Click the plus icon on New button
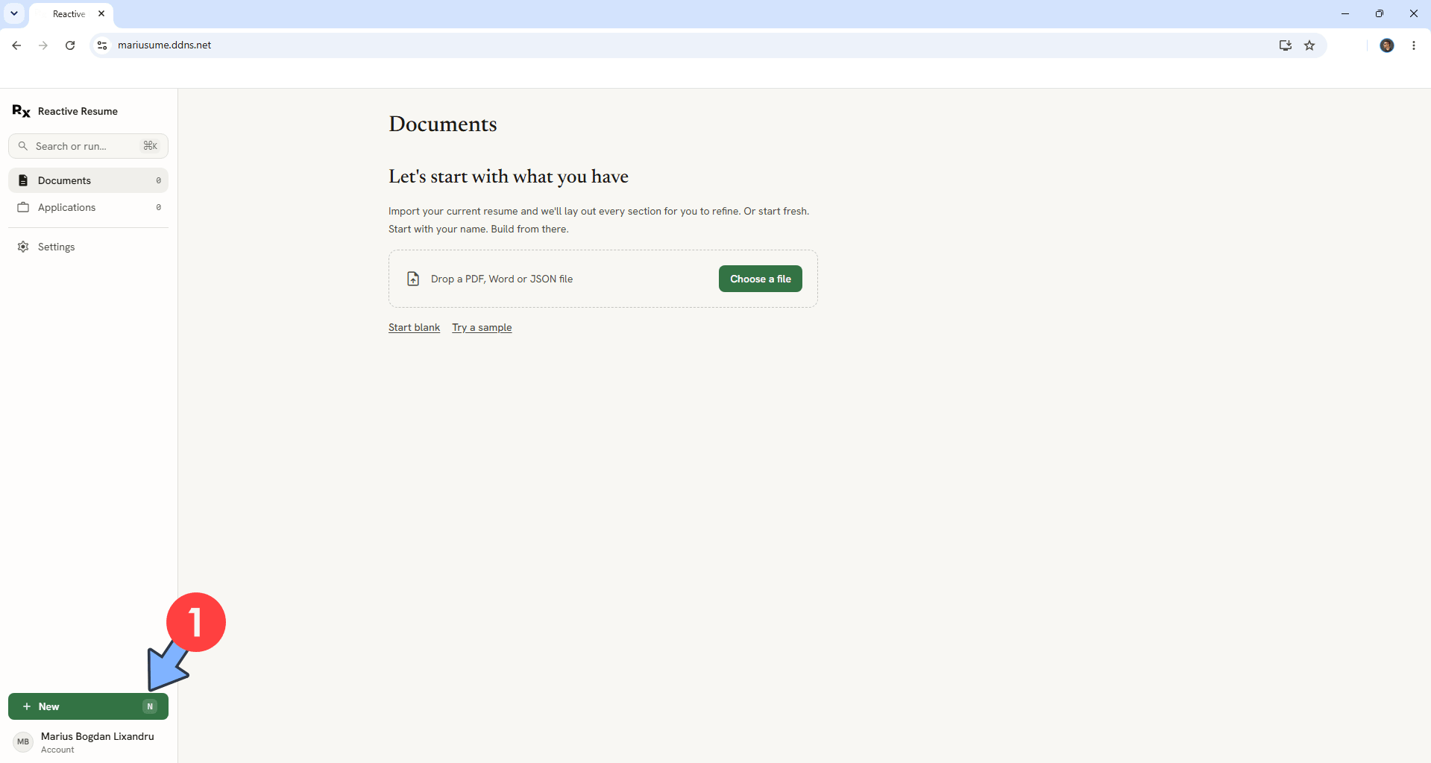1431x763 pixels. point(27,706)
